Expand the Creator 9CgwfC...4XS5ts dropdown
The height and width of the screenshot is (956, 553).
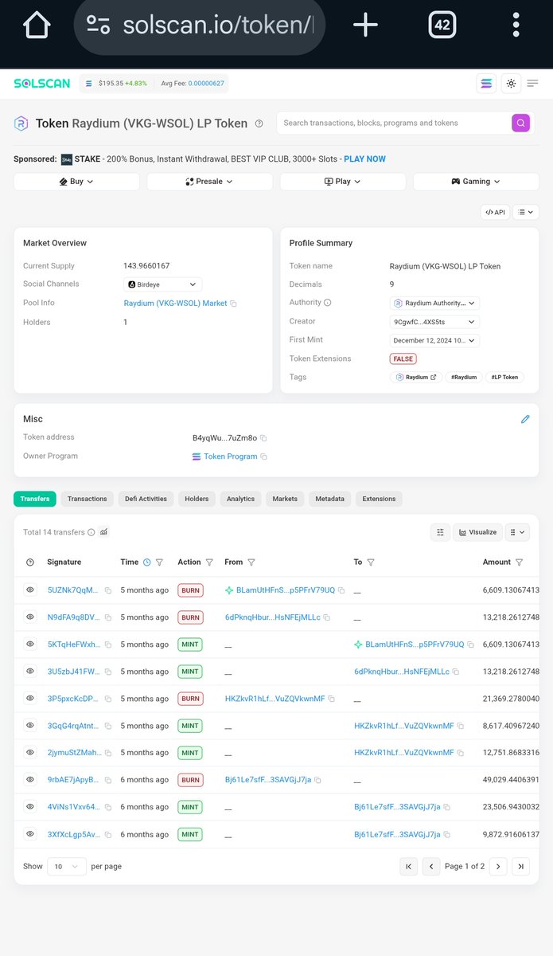(434, 322)
